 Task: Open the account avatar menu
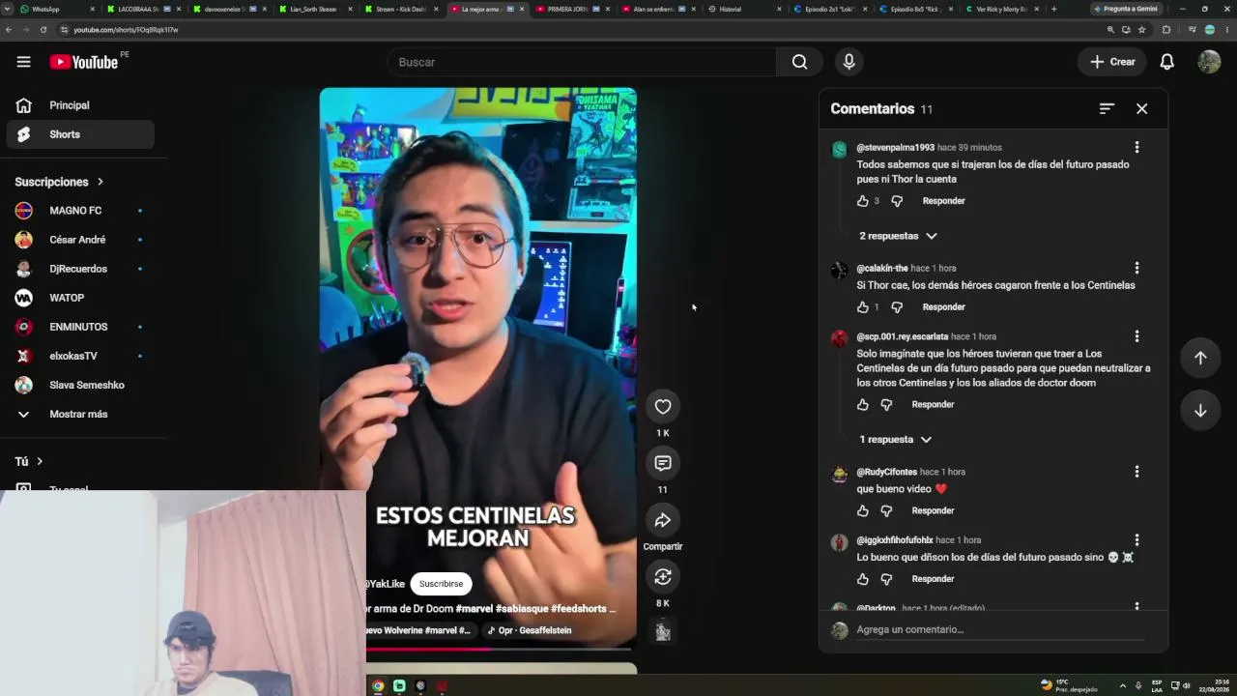point(1209,62)
